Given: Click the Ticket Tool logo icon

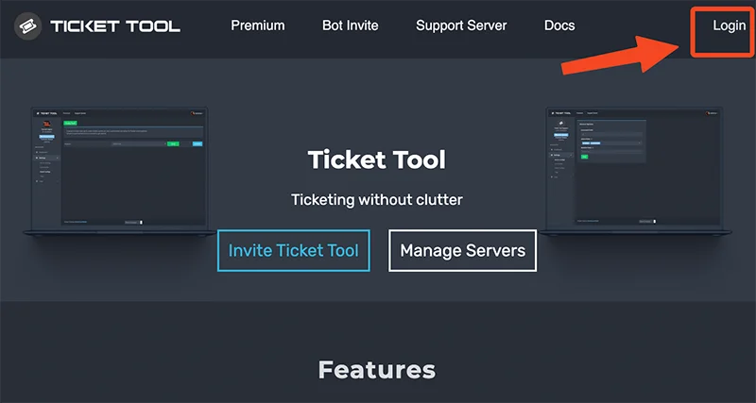Looking at the screenshot, I should coord(28,26).
